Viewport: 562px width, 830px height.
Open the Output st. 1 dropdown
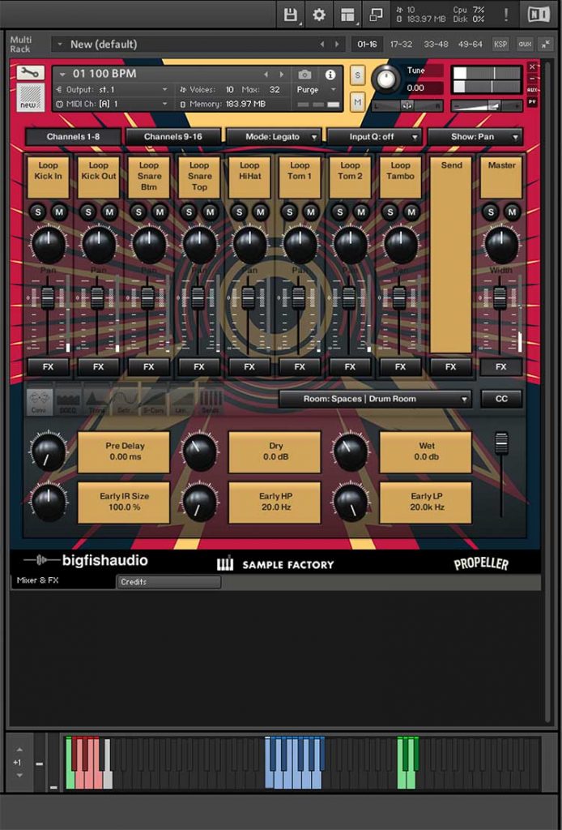(112, 89)
